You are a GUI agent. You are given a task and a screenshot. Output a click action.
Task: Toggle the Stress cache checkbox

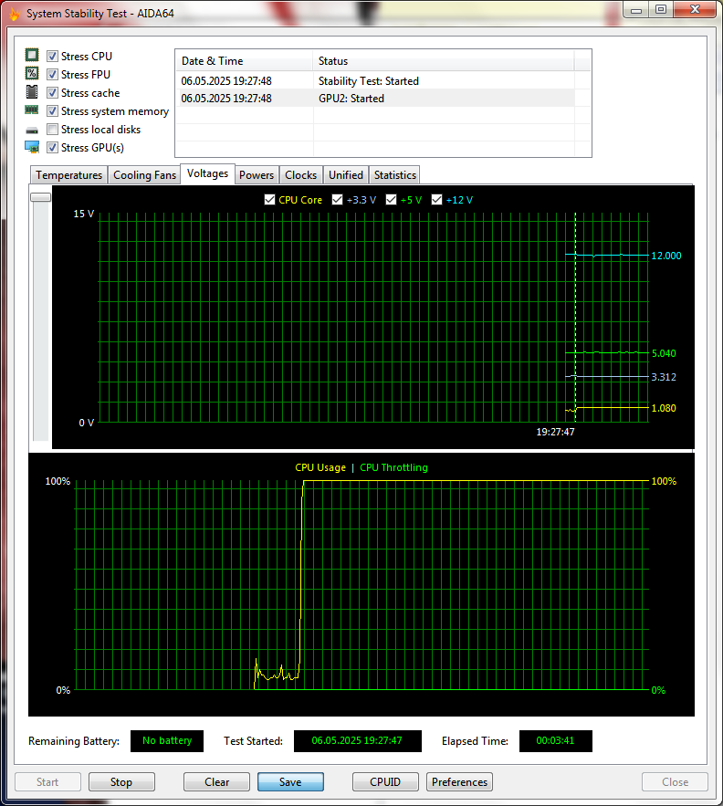tap(52, 92)
